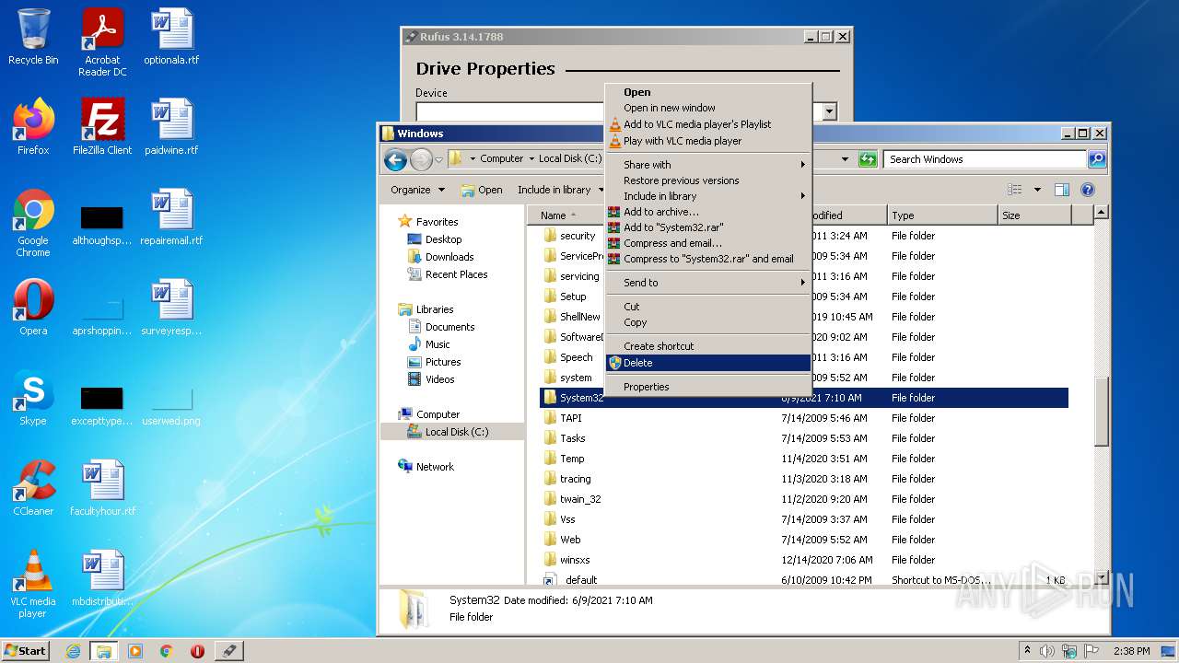Click the search magnifier icon
This screenshot has width=1179, height=663.
coord(1096,159)
